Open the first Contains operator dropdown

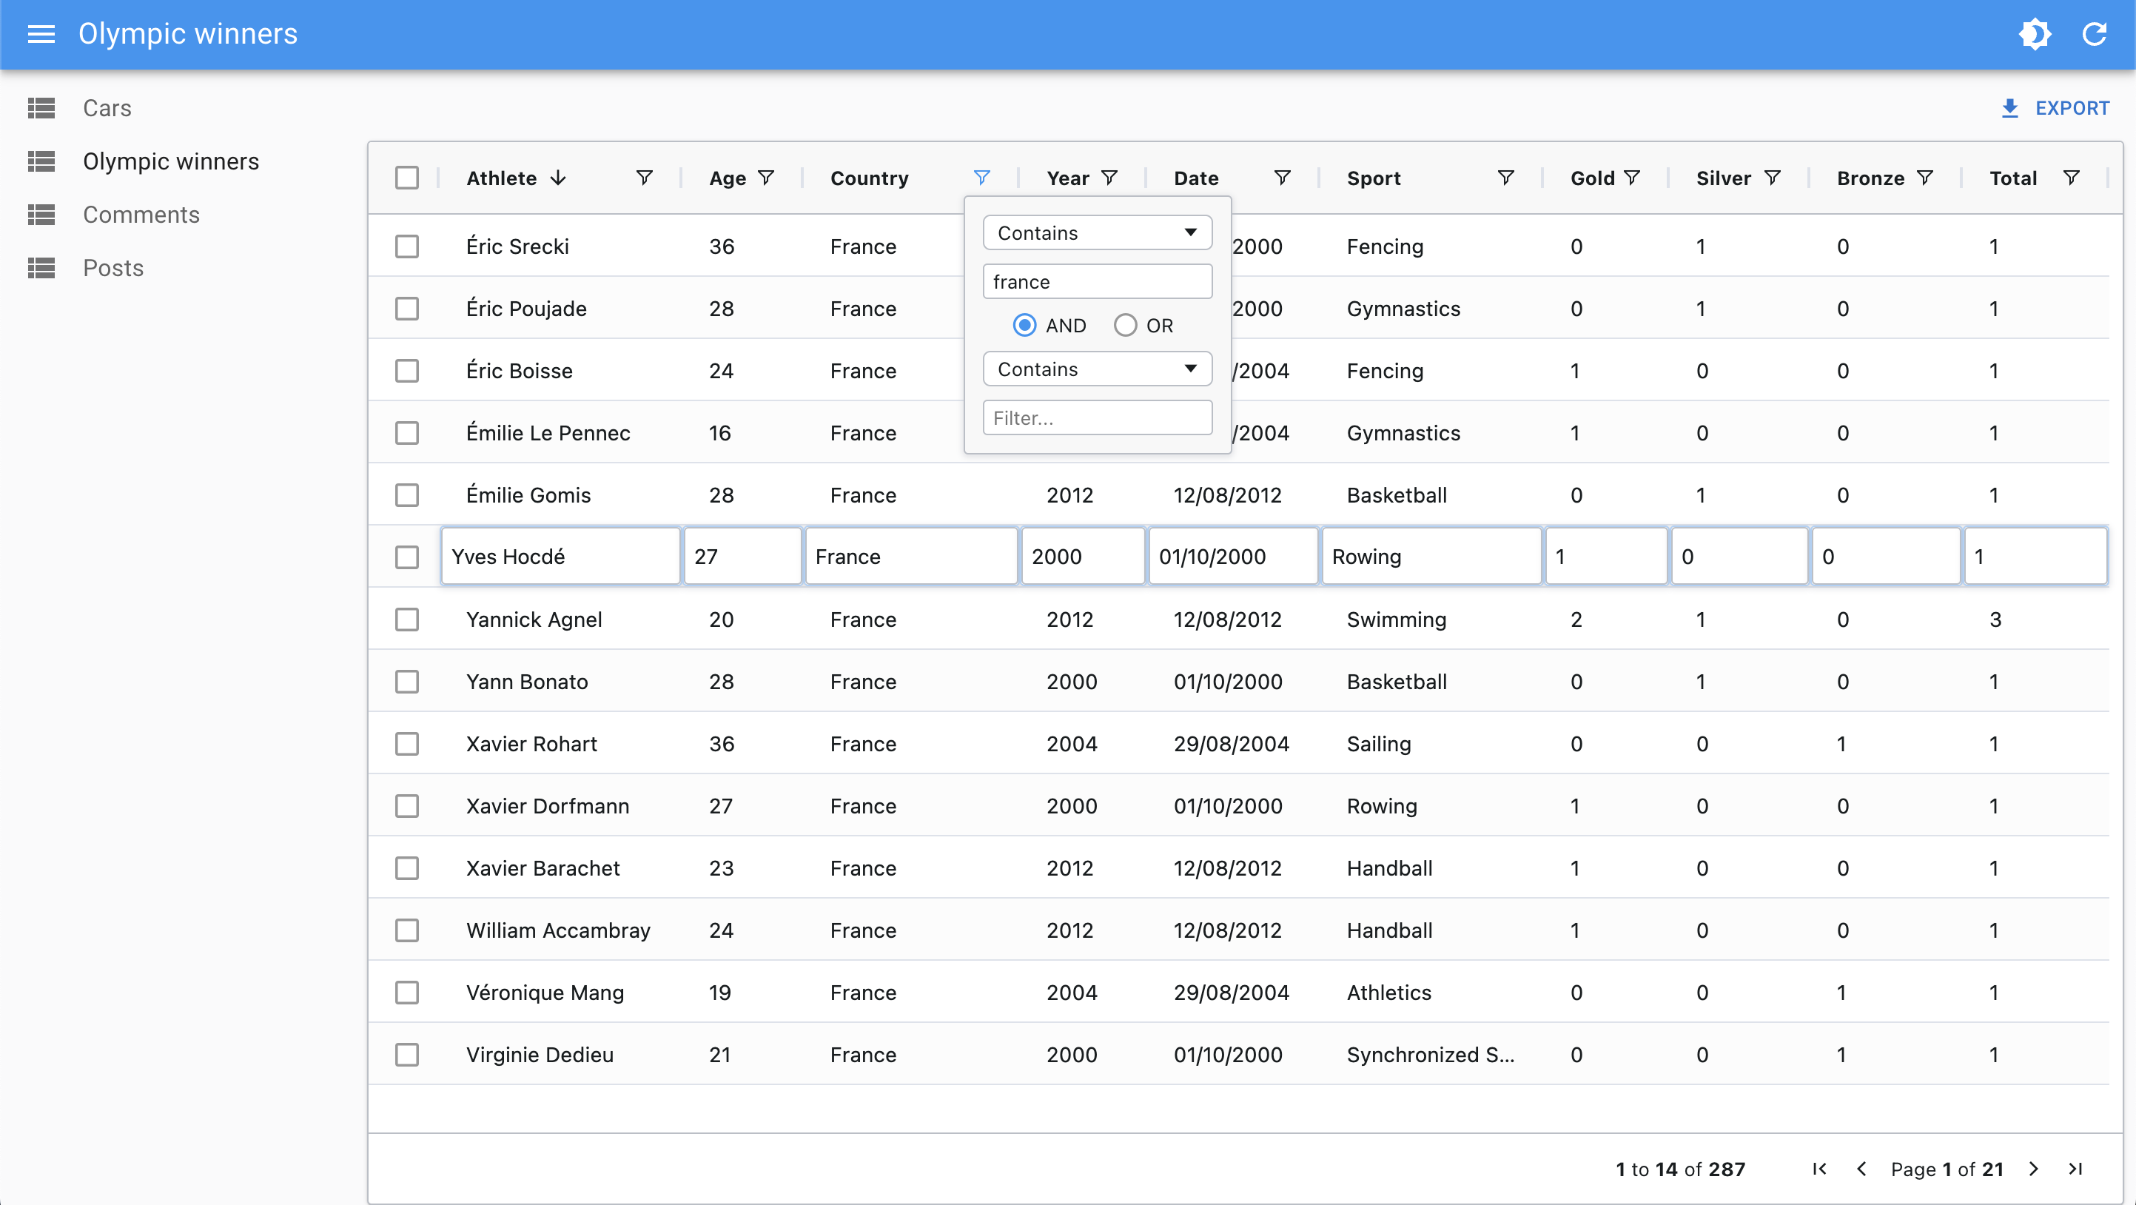[1096, 232]
